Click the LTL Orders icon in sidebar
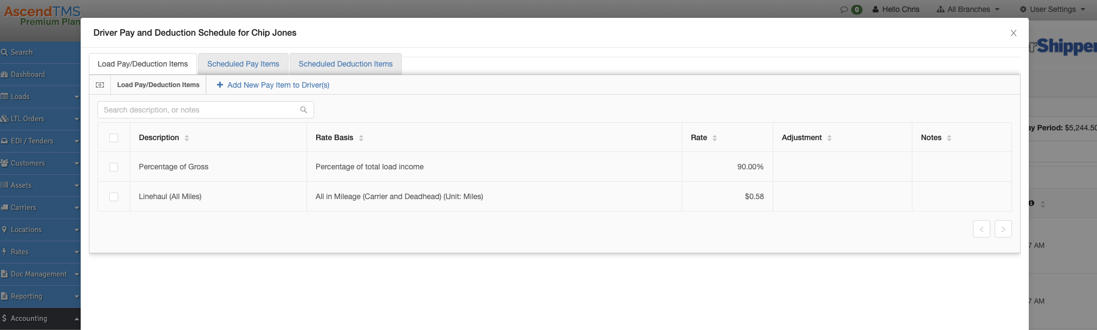The image size is (1097, 330). point(4,119)
